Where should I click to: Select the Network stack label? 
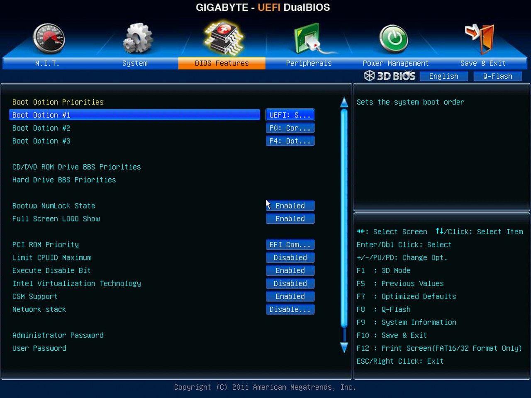[39, 309]
